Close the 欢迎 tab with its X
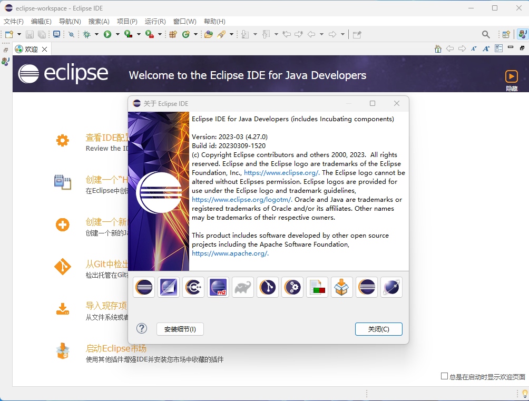This screenshot has height=401, width=529. tap(45, 50)
